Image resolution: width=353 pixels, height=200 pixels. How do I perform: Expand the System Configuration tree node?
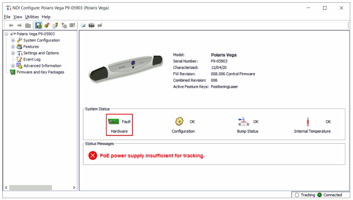[13, 41]
